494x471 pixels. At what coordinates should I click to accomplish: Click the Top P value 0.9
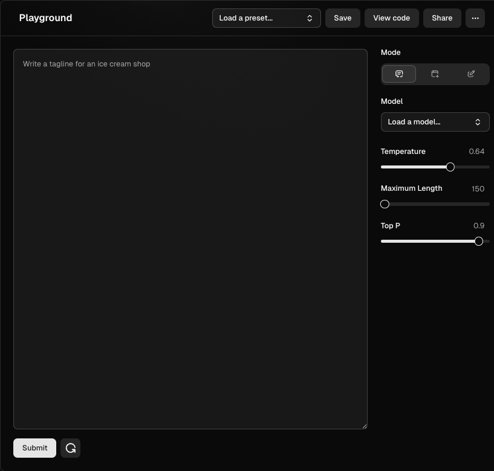[479, 226]
